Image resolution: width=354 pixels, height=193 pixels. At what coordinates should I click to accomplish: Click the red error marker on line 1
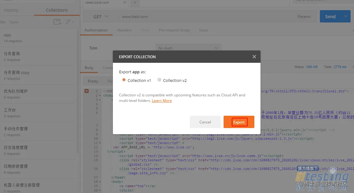86,91
